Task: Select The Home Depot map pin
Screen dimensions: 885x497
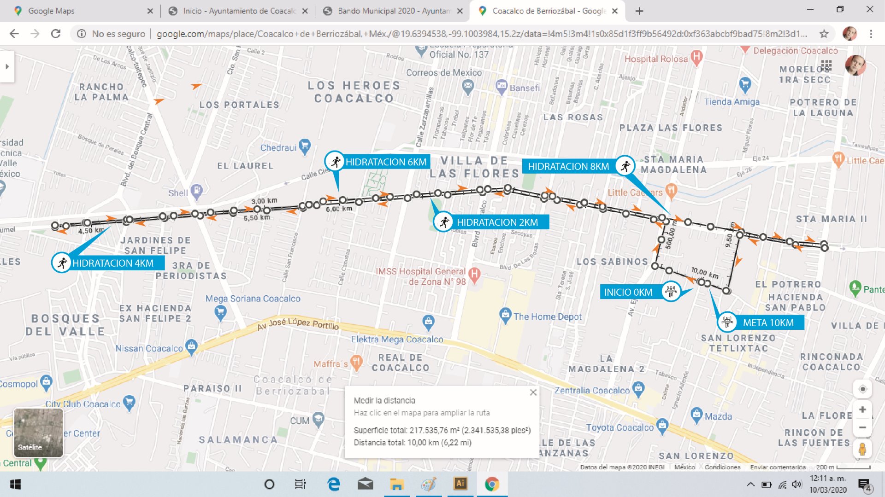Action: pos(505,316)
